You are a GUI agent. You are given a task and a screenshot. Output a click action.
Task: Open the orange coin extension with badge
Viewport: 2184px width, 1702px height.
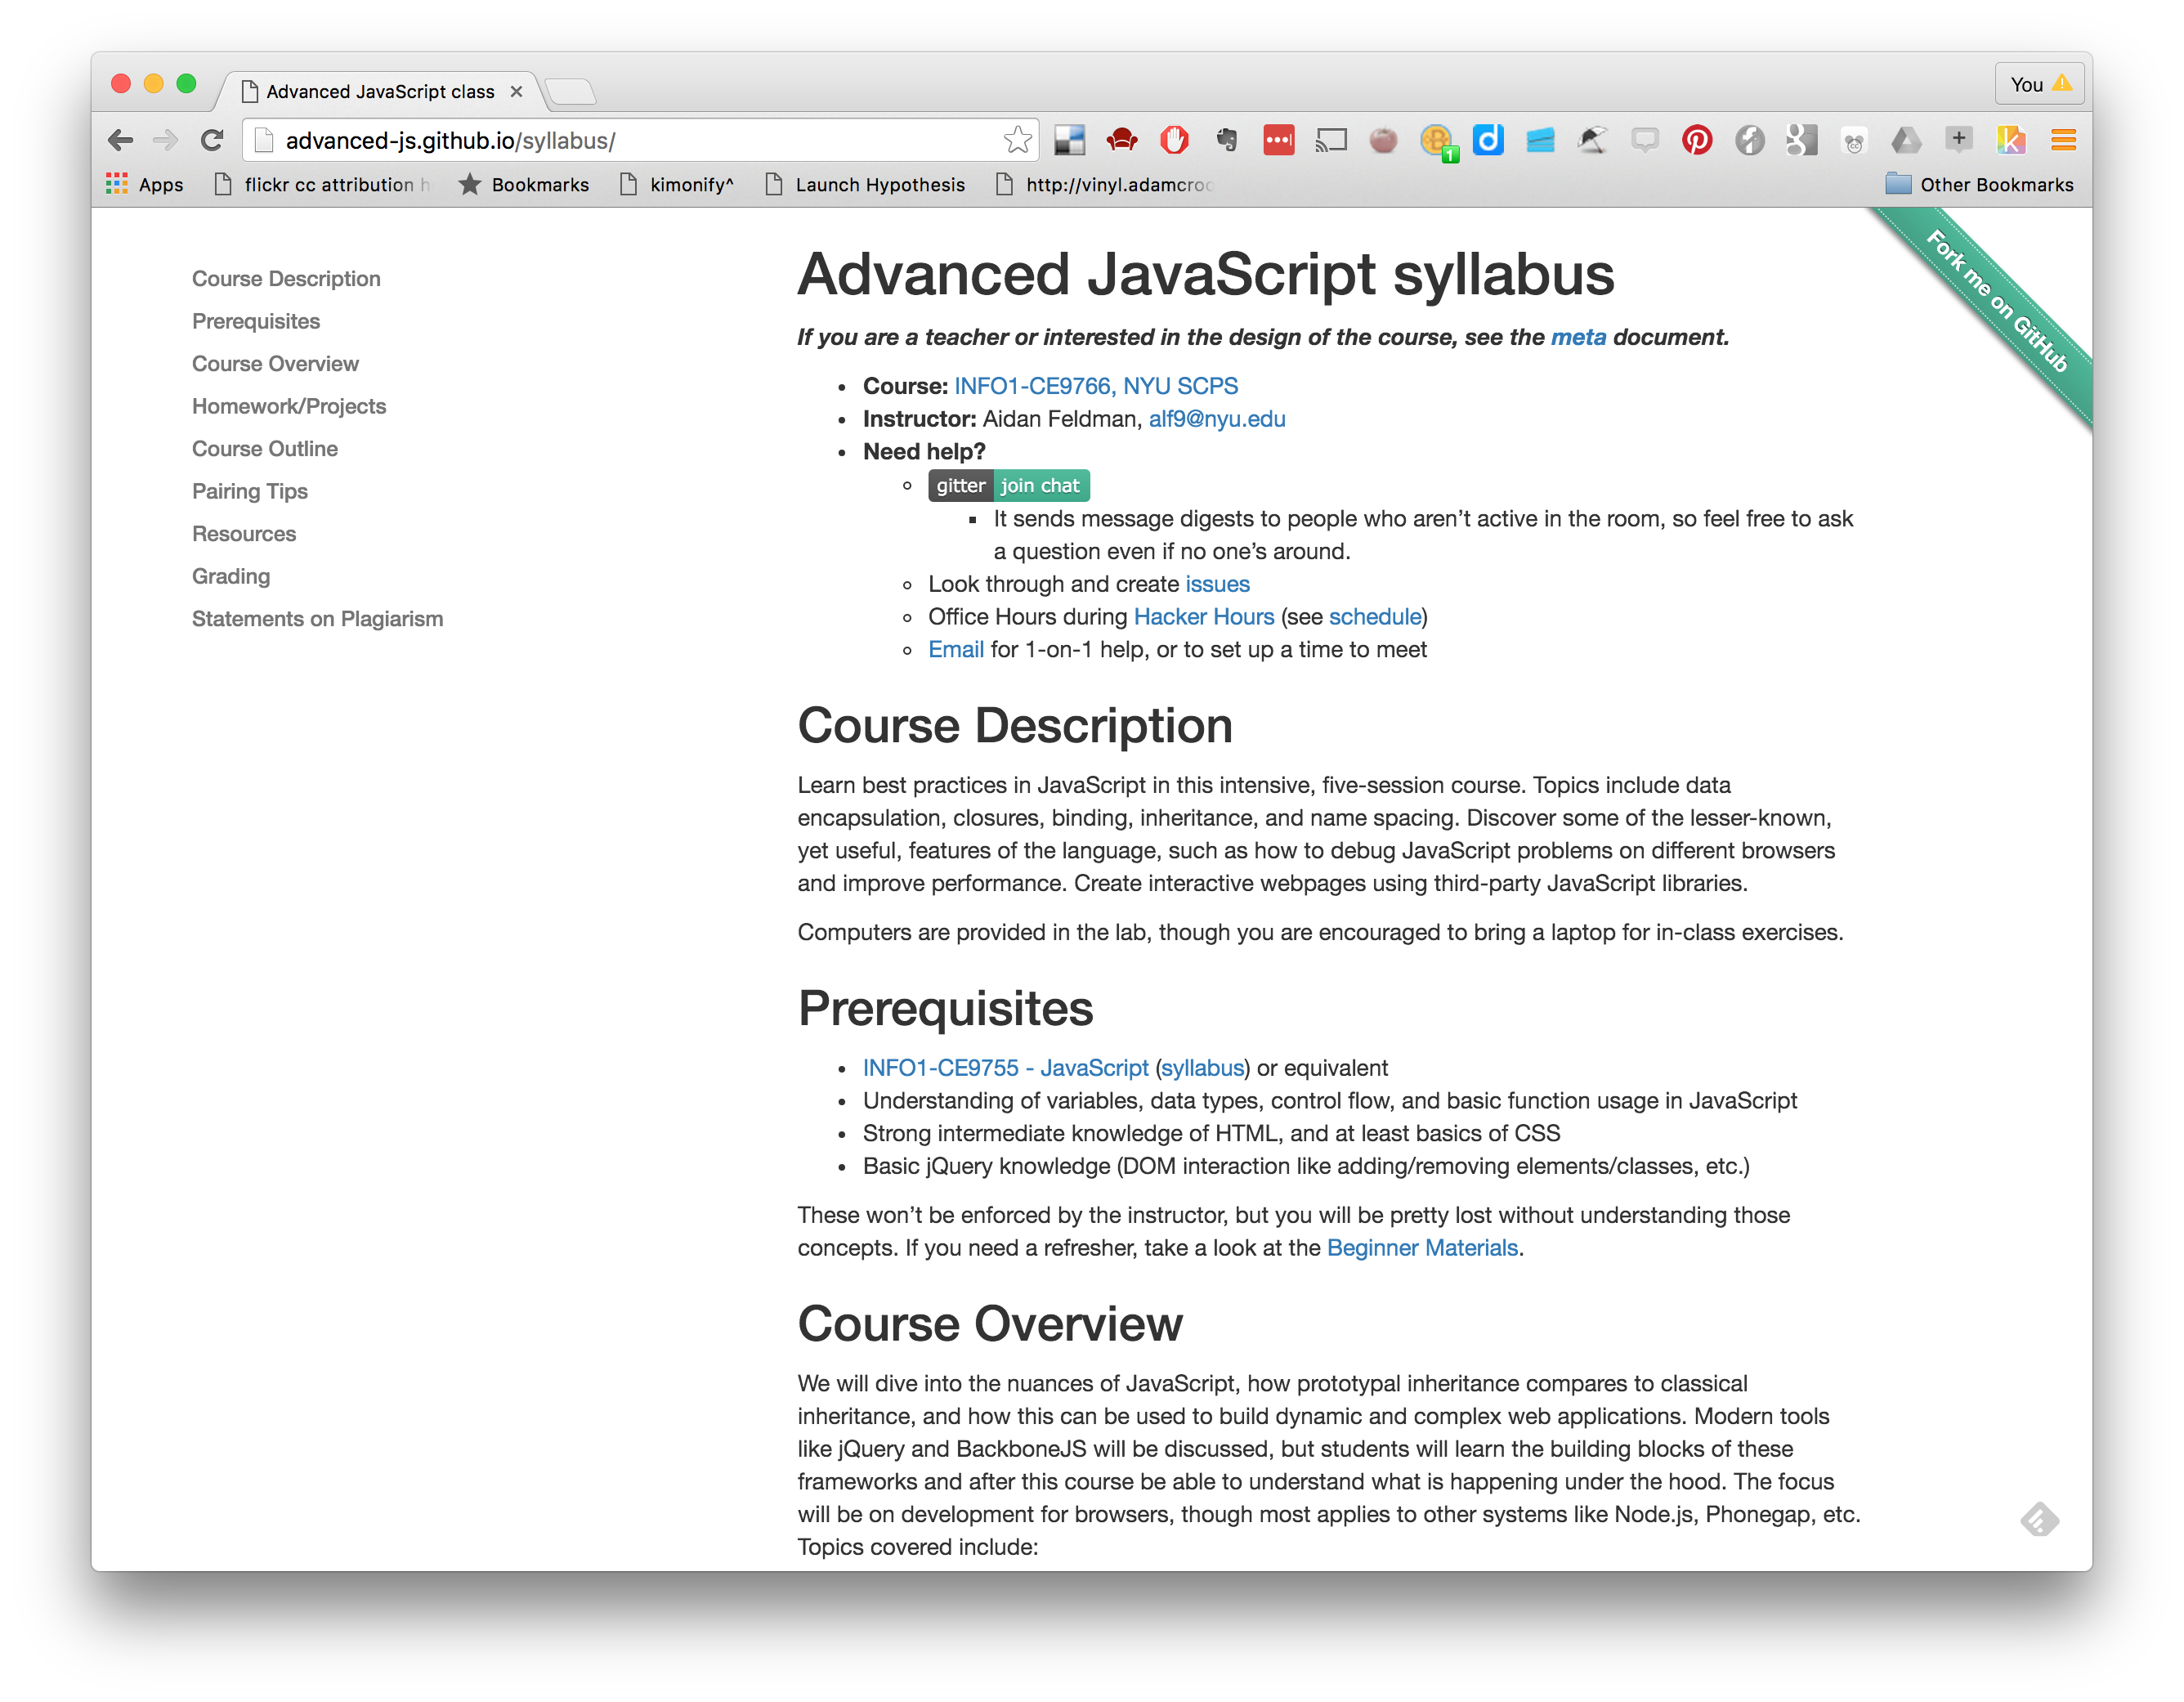tap(1438, 142)
